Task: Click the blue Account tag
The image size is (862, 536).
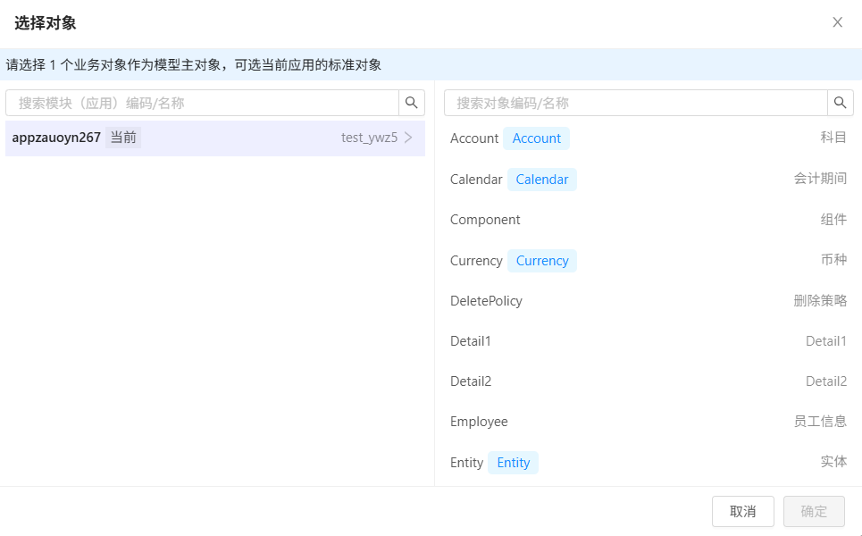Action: [x=536, y=138]
